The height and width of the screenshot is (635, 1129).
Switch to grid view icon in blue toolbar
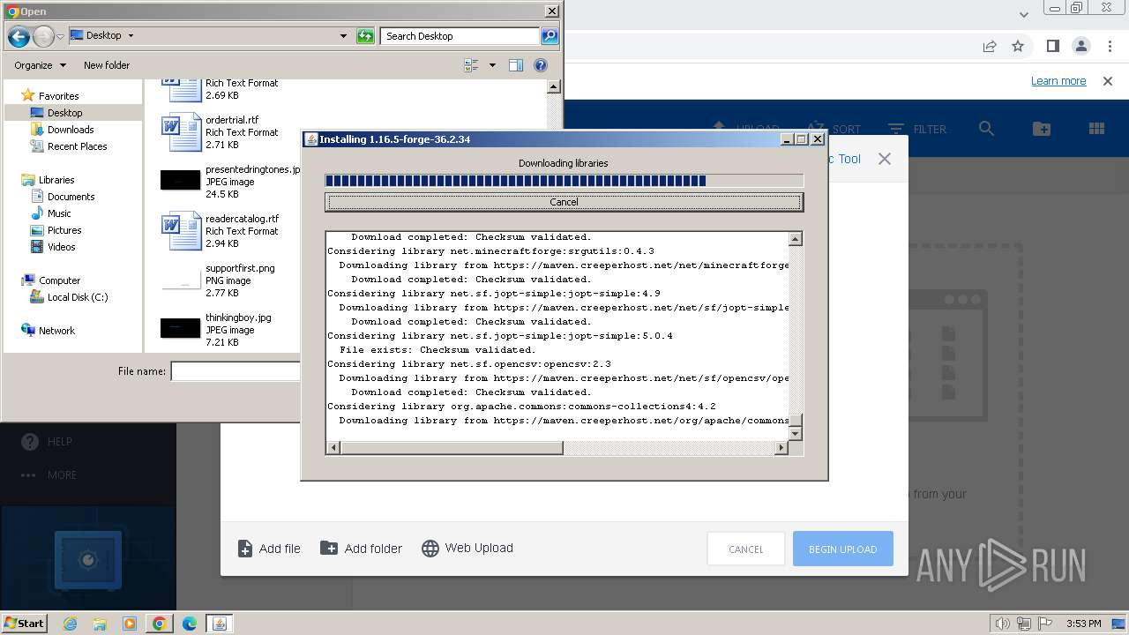click(x=1097, y=129)
